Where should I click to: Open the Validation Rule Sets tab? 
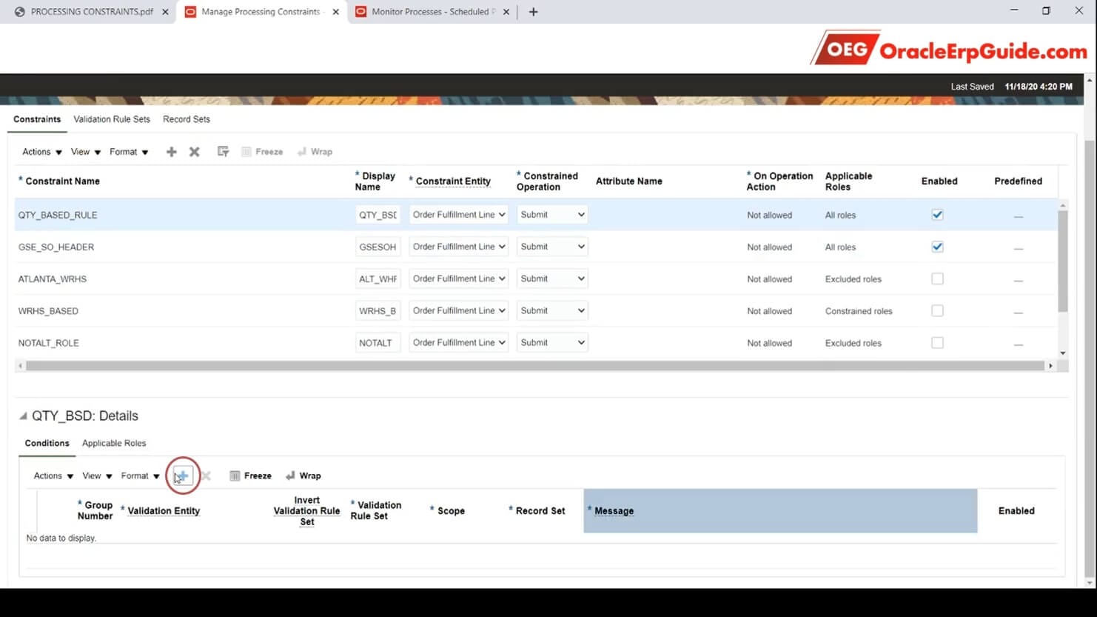[112, 119]
